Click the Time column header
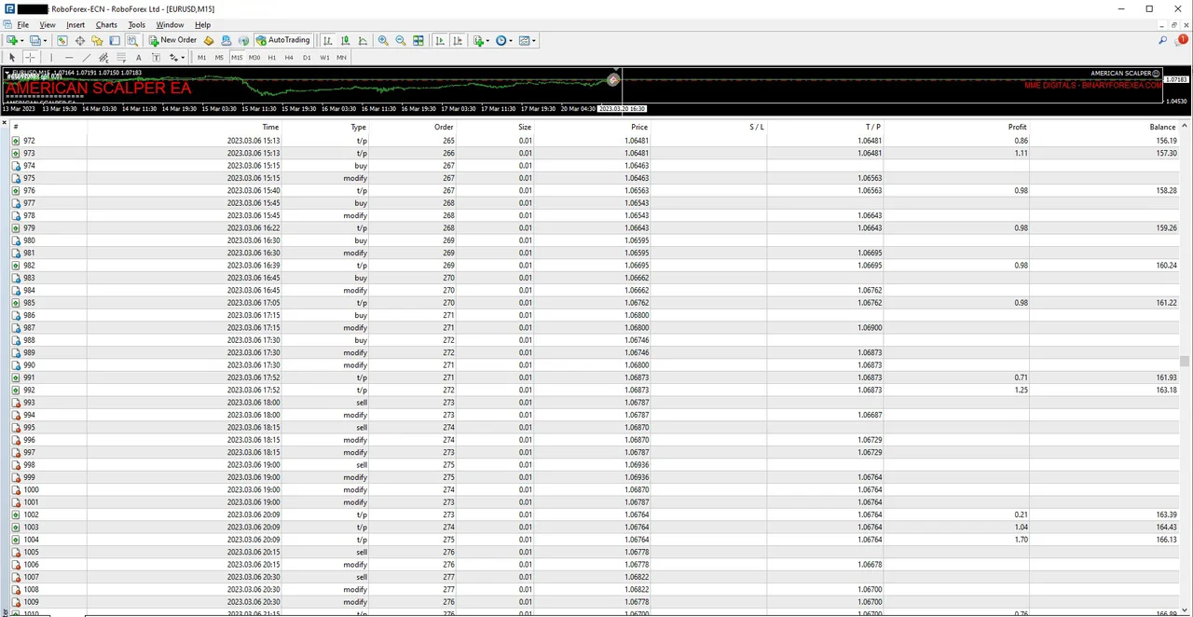 (x=270, y=127)
